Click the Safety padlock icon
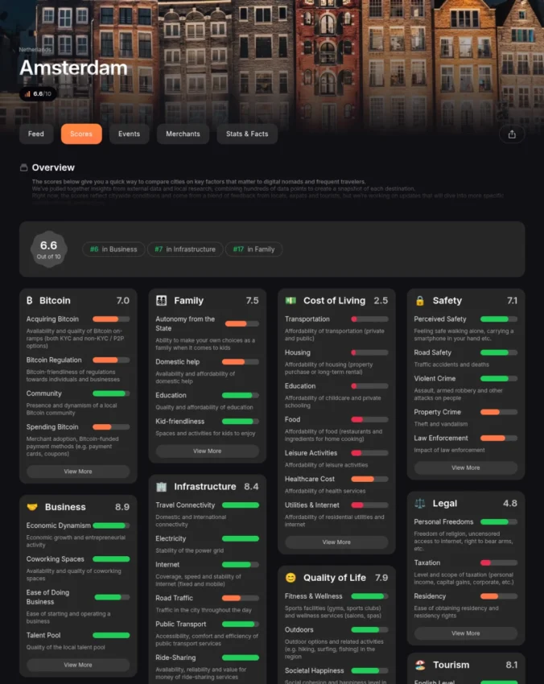This screenshot has height=684, width=544. (x=419, y=301)
